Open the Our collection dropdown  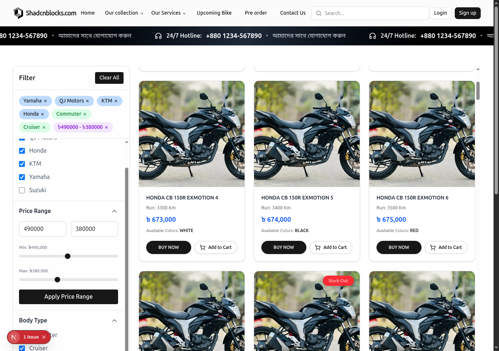coord(124,13)
